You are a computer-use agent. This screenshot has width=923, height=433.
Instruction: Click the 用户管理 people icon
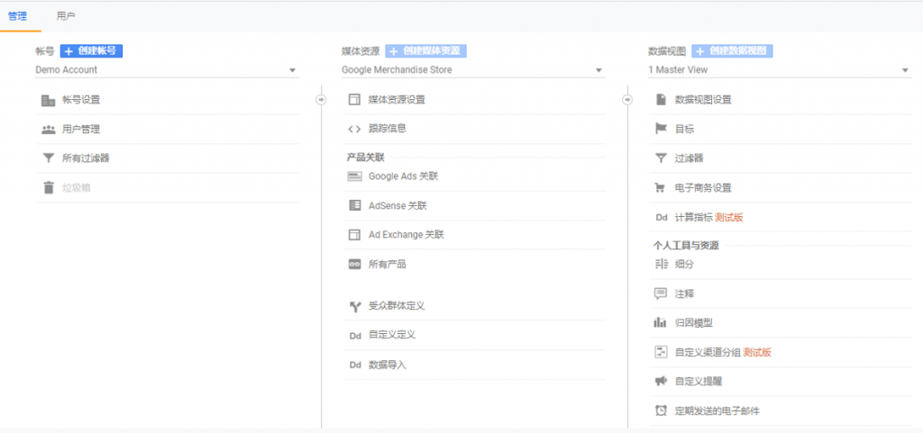49,130
